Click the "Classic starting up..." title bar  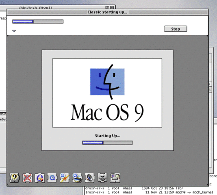click(x=107, y=12)
